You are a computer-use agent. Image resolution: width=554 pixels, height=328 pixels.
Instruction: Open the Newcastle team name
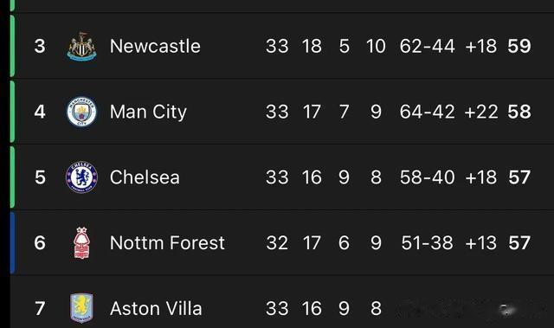(x=155, y=46)
